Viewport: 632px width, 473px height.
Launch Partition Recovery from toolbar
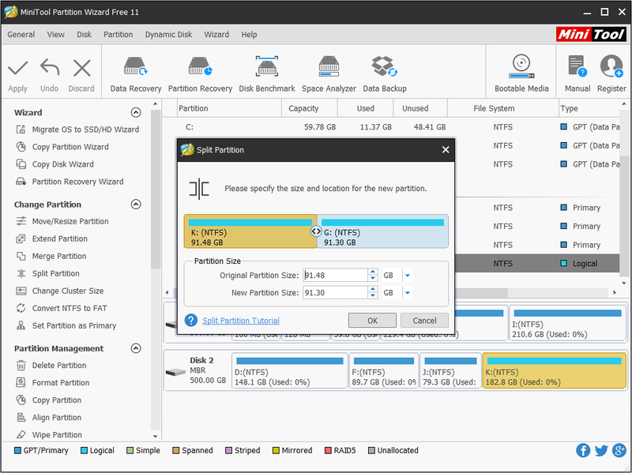coord(200,74)
